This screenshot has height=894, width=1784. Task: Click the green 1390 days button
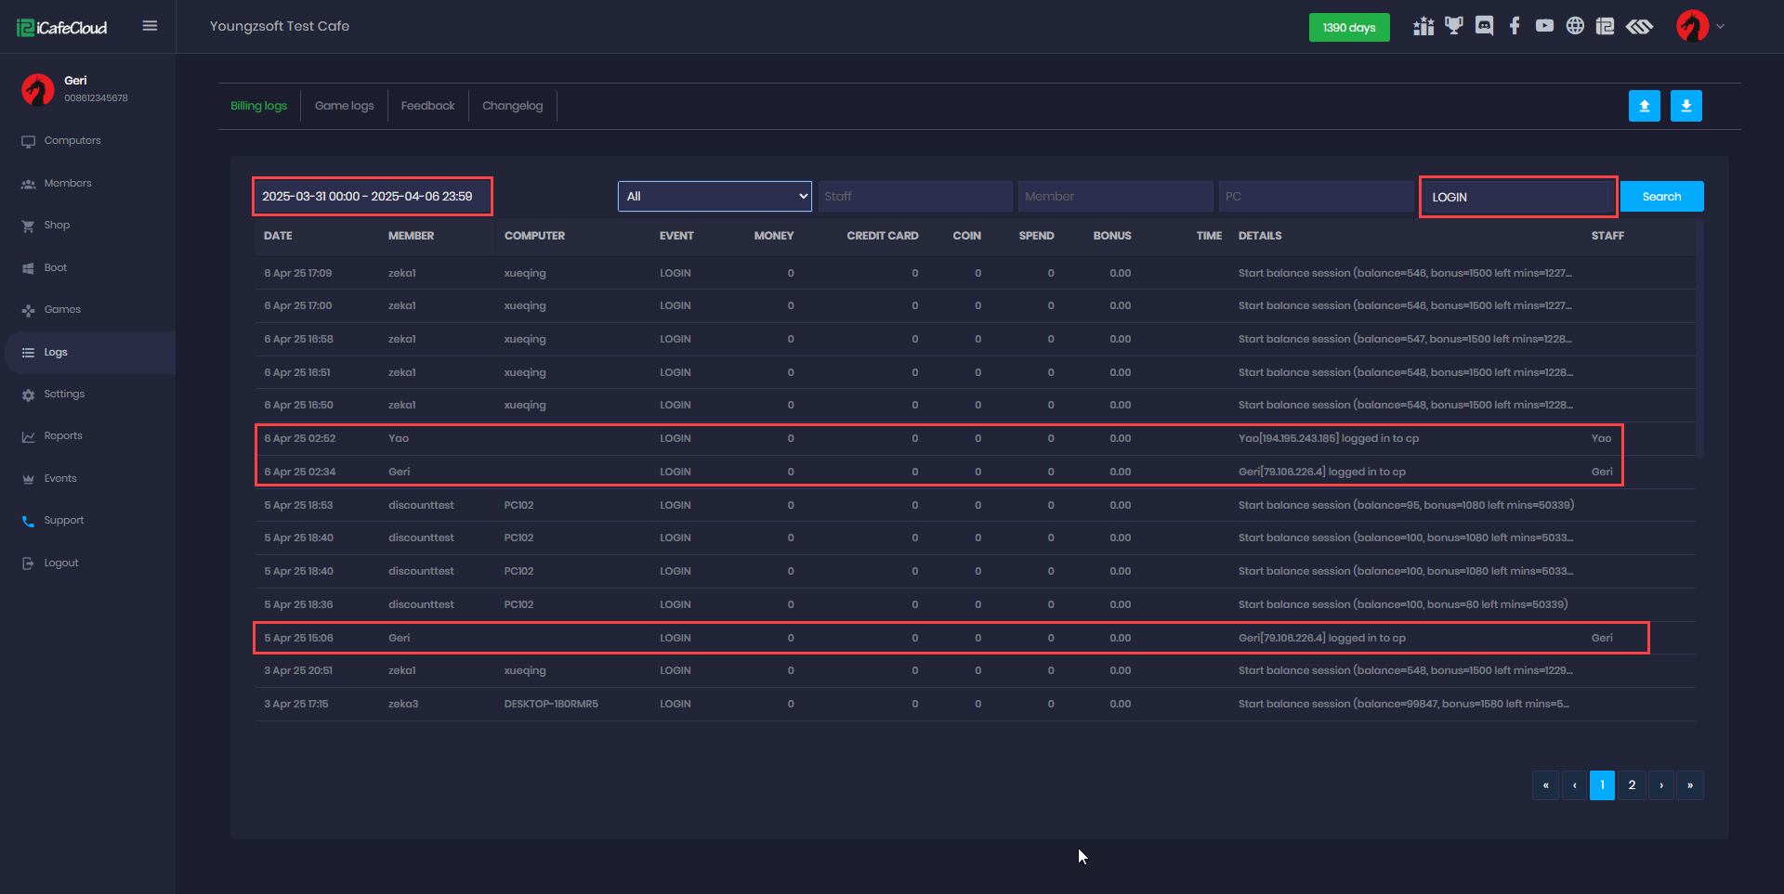(1348, 27)
